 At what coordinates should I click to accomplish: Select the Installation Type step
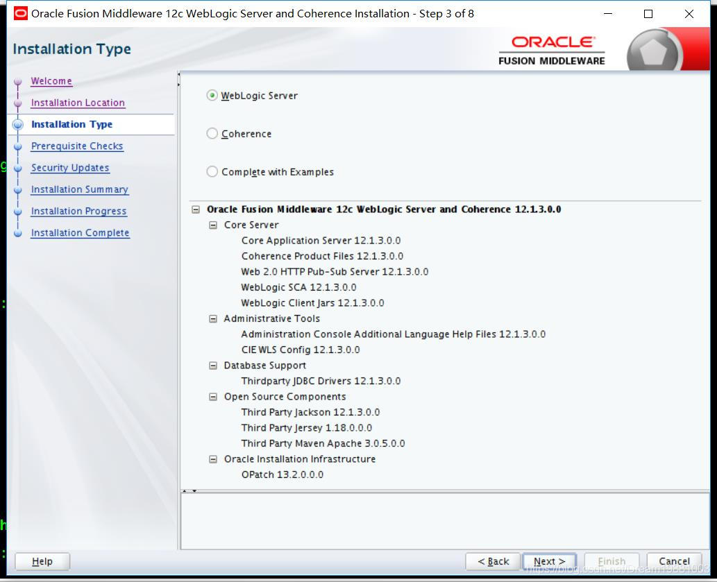(71, 124)
